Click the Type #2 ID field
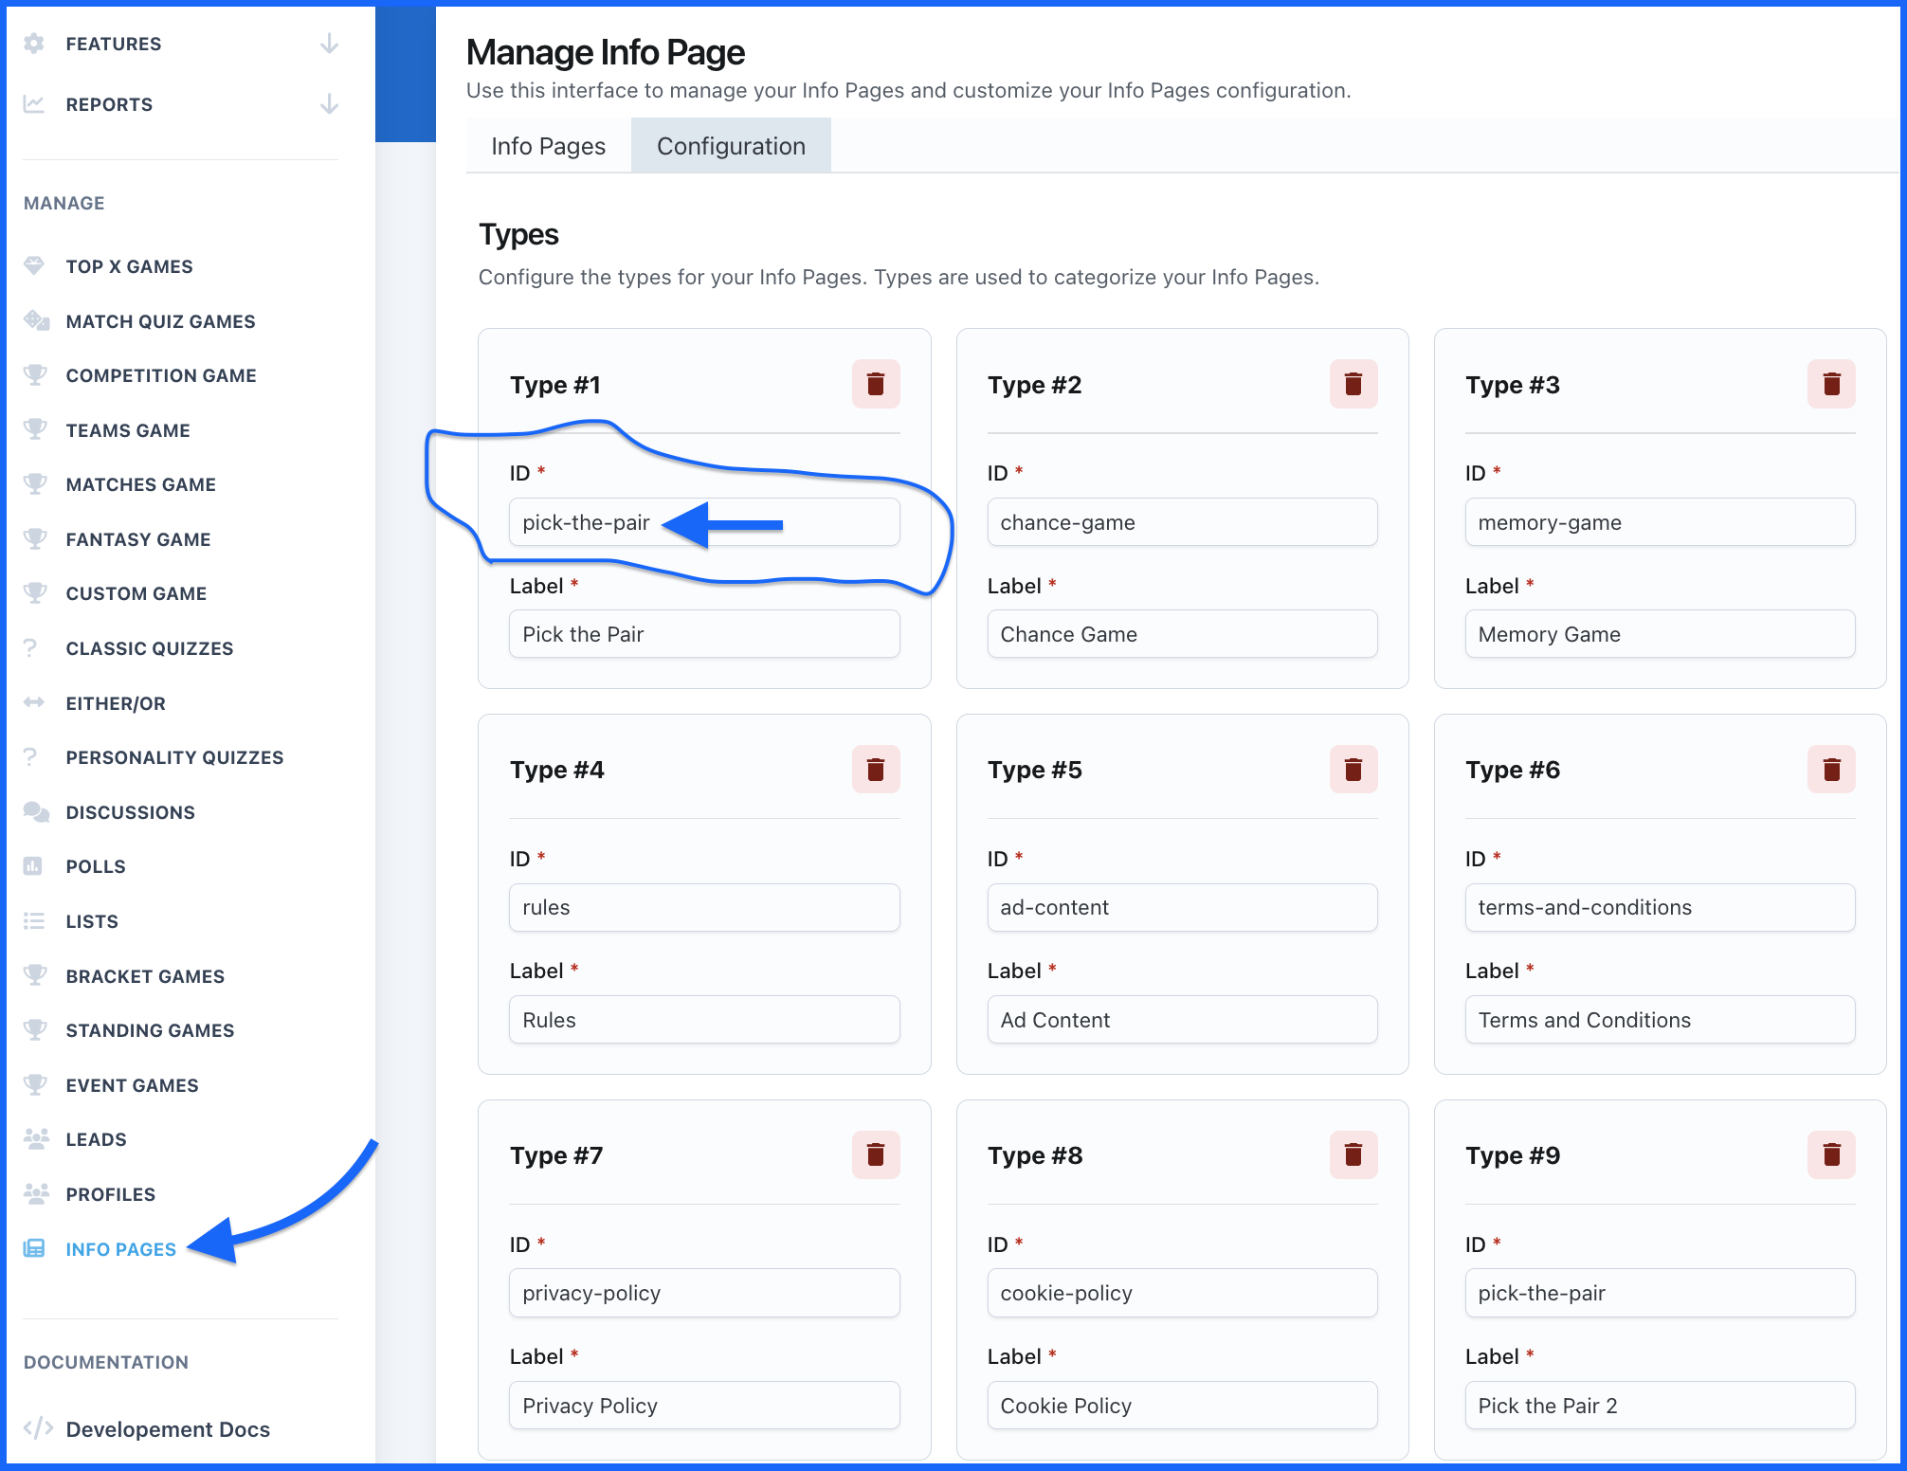 click(x=1182, y=522)
